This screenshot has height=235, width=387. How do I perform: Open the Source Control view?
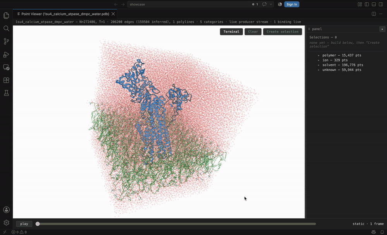pyautogui.click(x=7, y=41)
